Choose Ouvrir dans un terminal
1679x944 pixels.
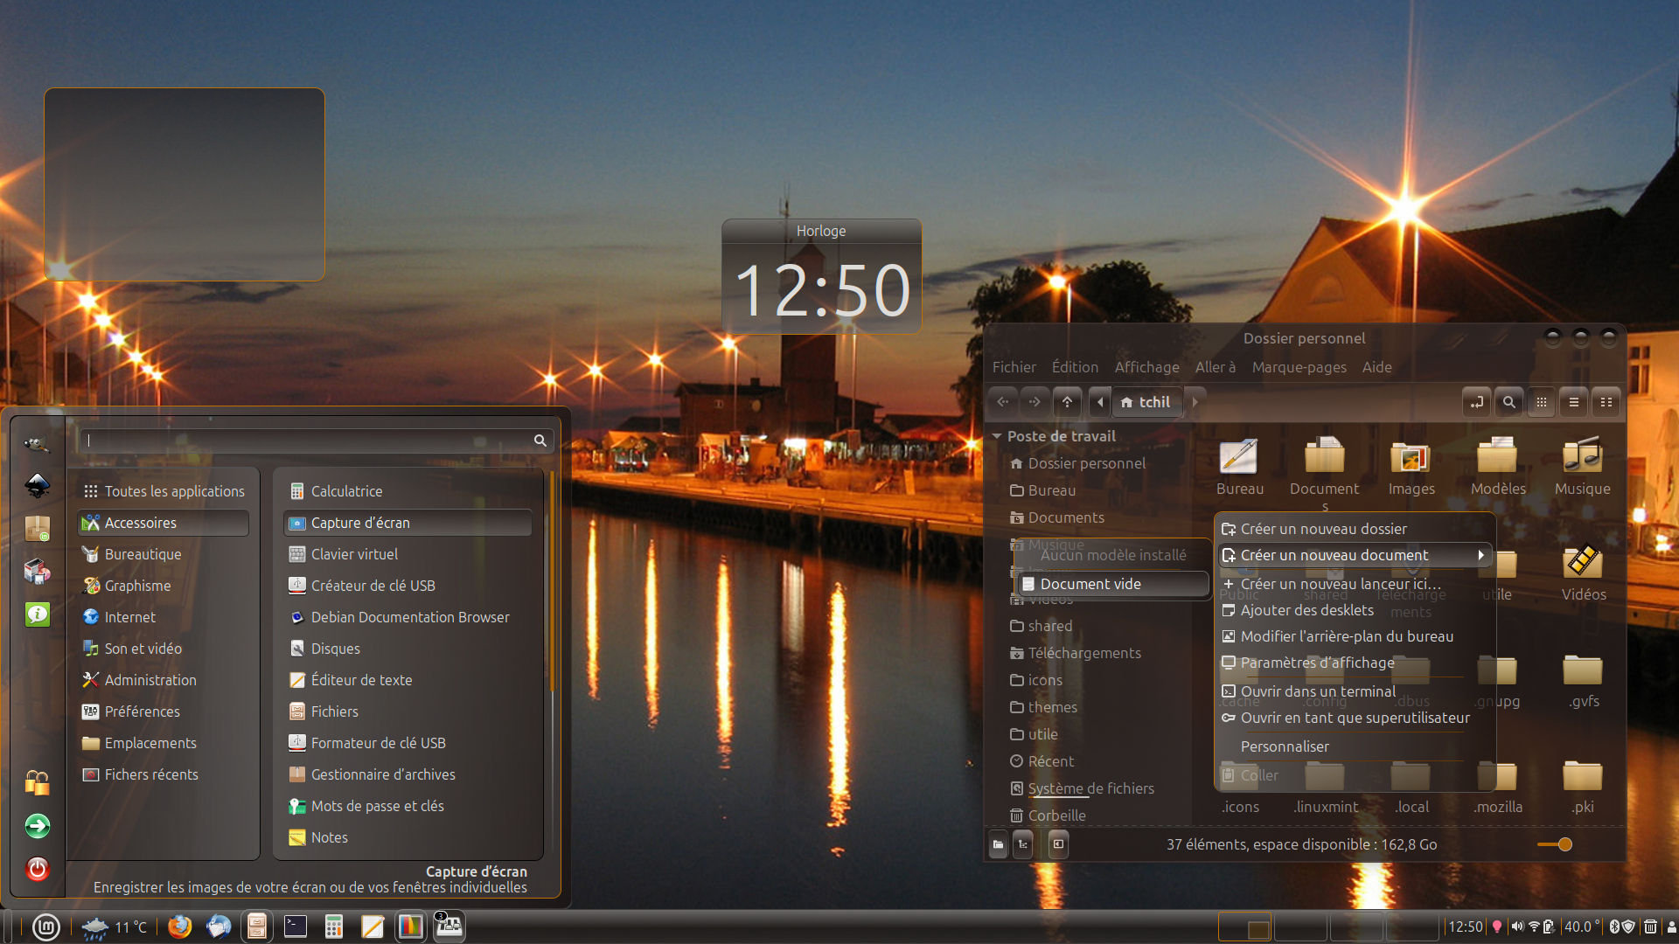pyautogui.click(x=1355, y=691)
